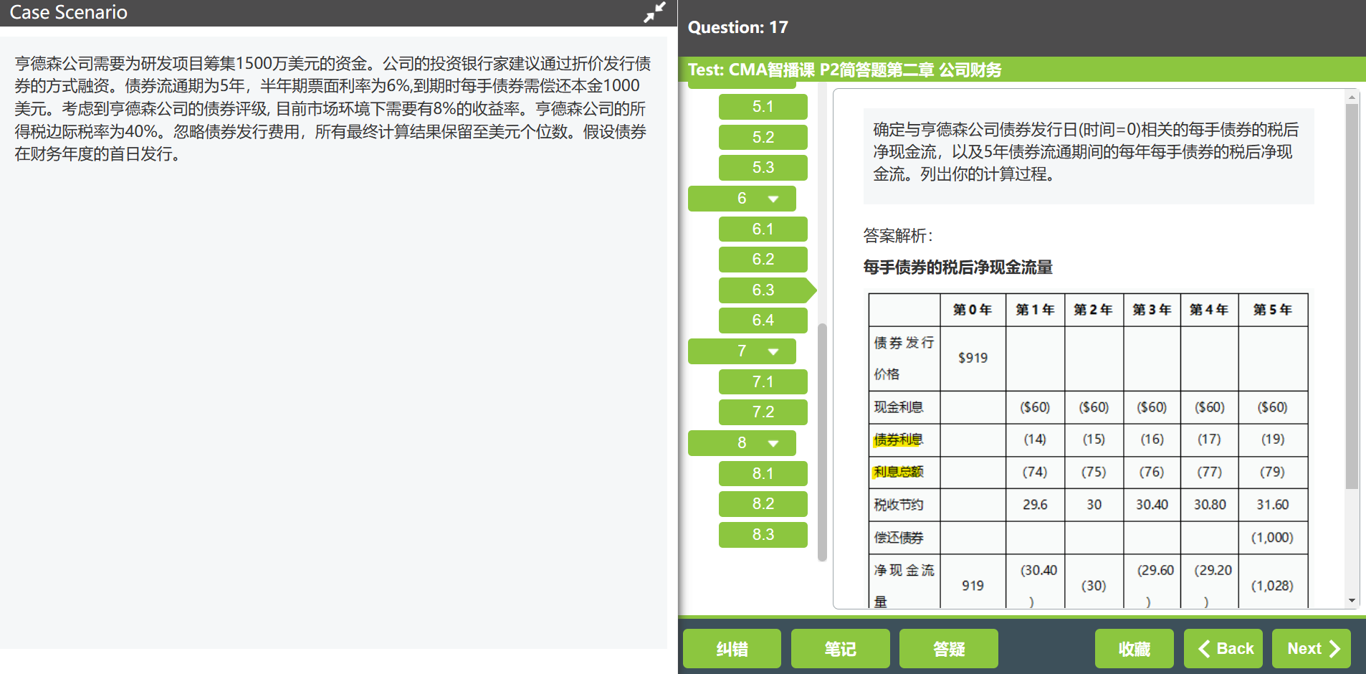Click the 现金利息 row label

pos(898,407)
